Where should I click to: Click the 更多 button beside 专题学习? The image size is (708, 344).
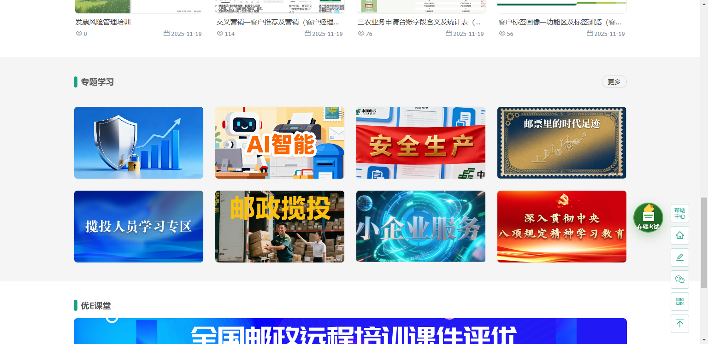click(x=614, y=82)
